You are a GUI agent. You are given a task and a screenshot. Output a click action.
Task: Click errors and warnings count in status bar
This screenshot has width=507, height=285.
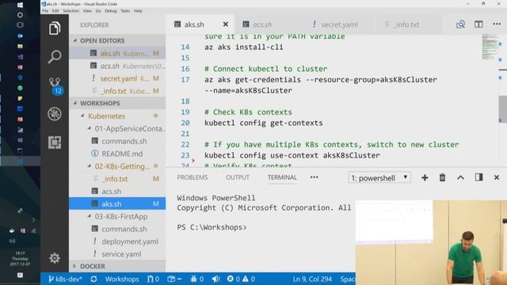coord(241,279)
